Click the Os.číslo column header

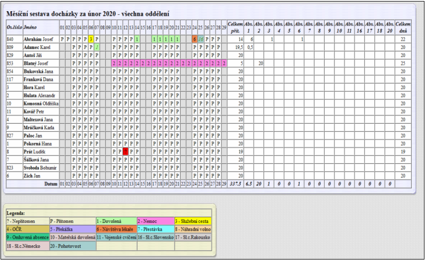tap(15, 27)
